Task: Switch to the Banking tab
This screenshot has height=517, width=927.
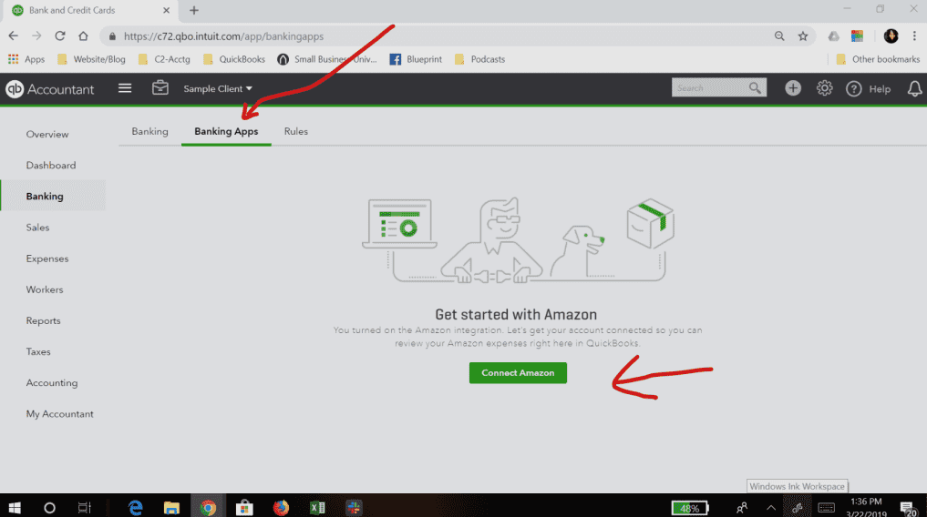Action: pyautogui.click(x=149, y=131)
